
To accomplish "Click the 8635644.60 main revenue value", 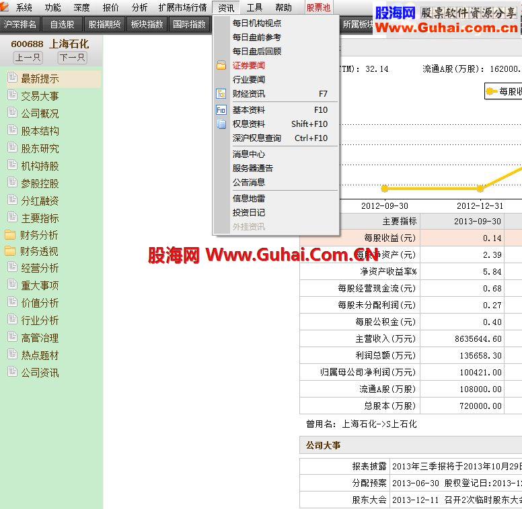I will (478, 339).
